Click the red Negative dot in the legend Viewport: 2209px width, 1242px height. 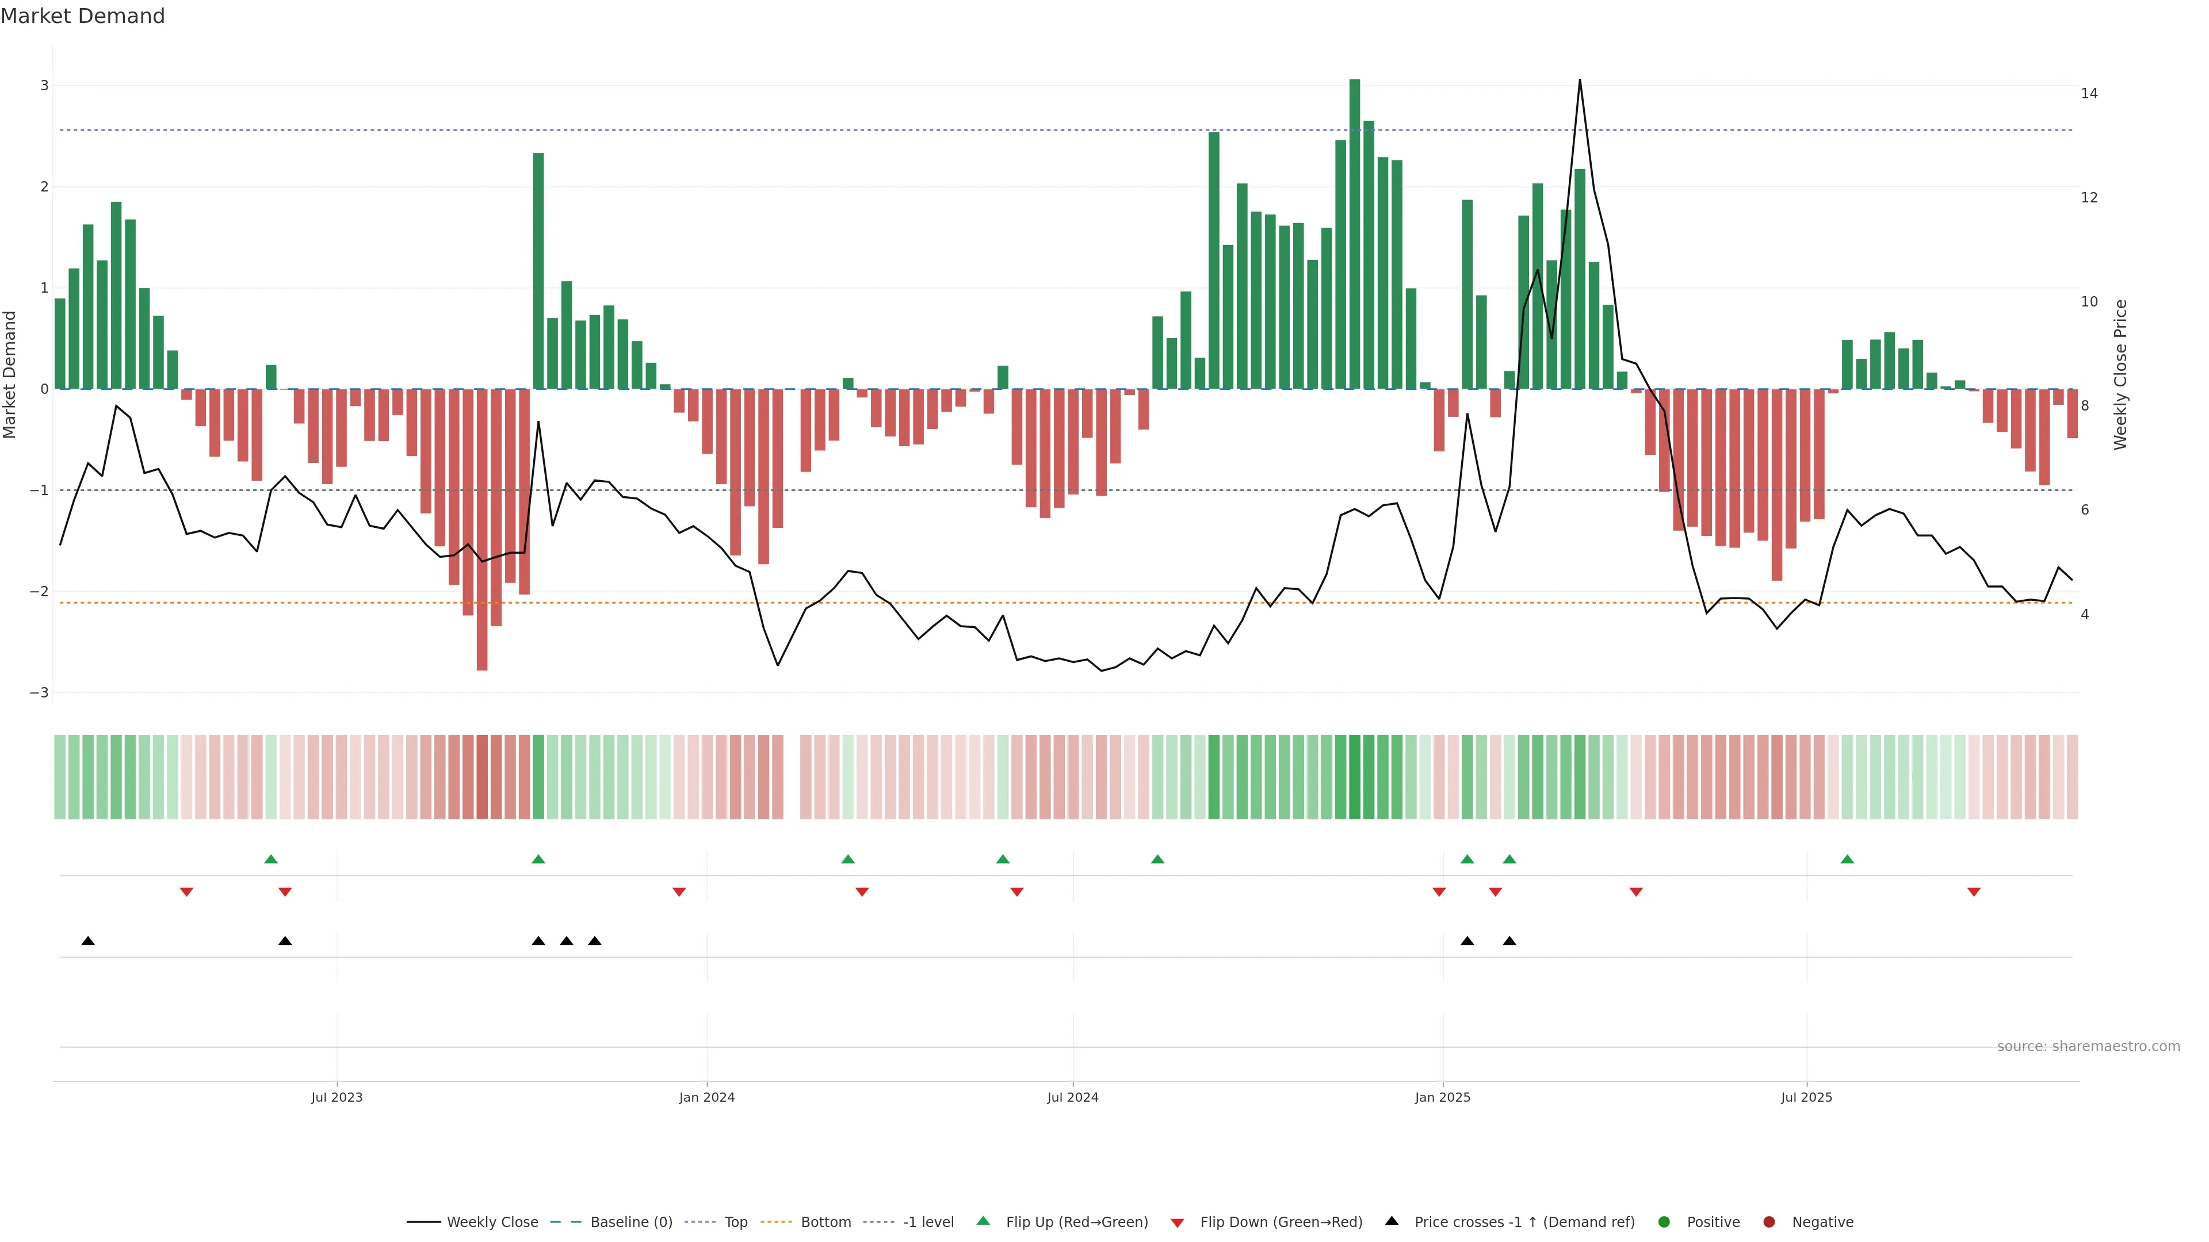tap(1769, 1222)
